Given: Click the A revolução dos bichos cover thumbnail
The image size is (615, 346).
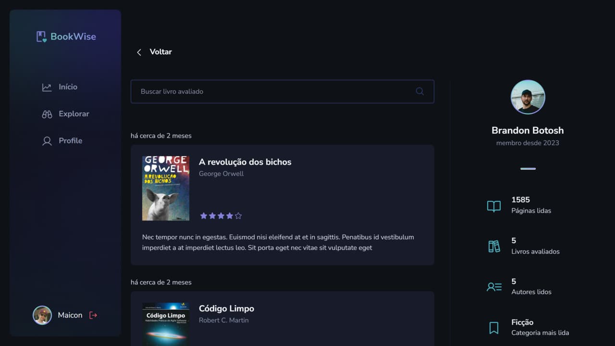Looking at the screenshot, I should [165, 188].
